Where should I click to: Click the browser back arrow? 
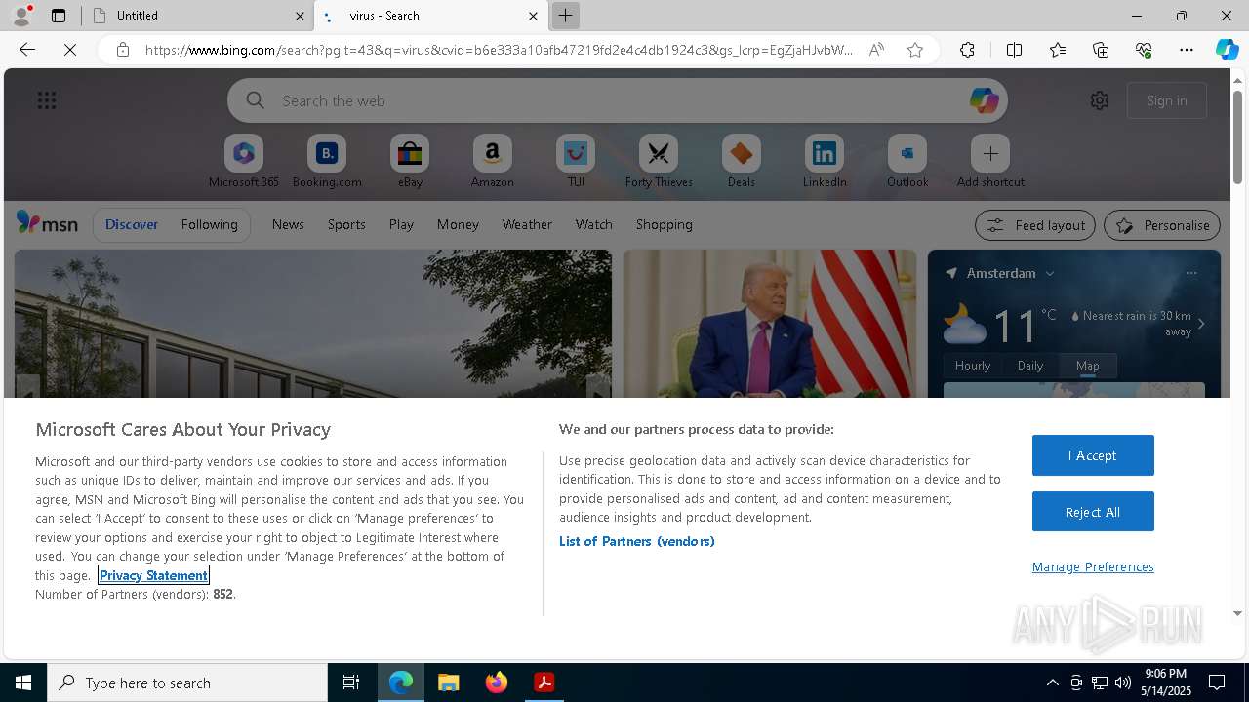click(27, 50)
